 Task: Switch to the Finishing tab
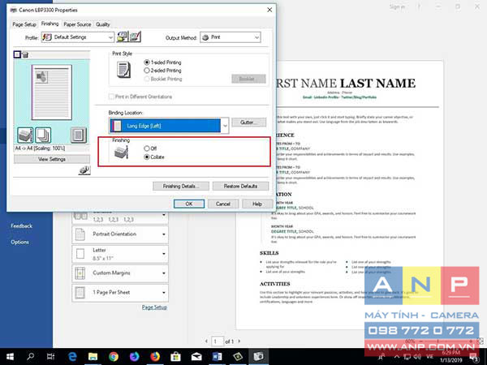tap(50, 24)
